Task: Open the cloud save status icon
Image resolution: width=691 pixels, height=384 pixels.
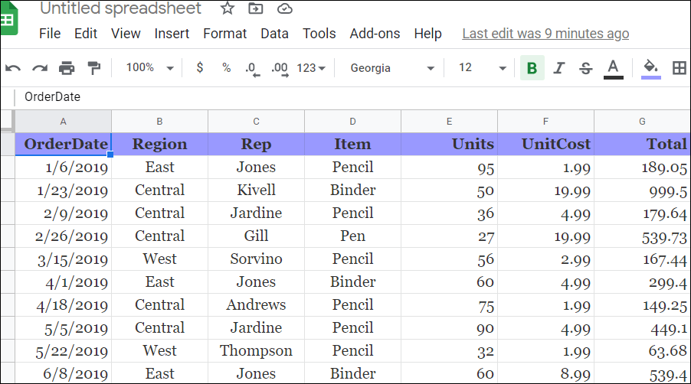Action: pos(284,9)
